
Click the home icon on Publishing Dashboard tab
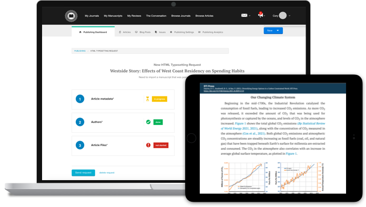80,32
